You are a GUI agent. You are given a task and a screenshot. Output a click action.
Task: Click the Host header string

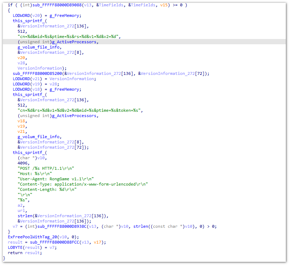35,174
